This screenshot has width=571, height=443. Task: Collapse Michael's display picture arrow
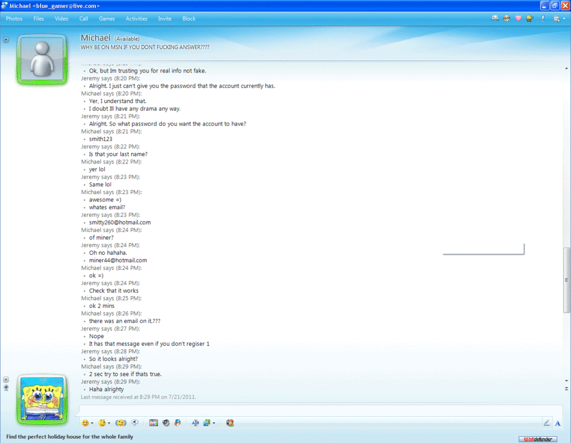click(6, 39)
